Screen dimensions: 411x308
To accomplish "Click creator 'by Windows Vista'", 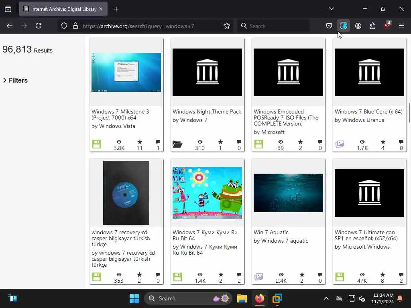I will (113, 126).
